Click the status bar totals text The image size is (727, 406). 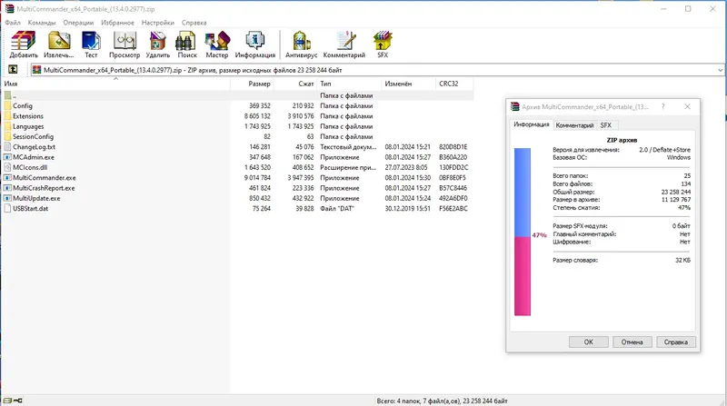pos(442,401)
